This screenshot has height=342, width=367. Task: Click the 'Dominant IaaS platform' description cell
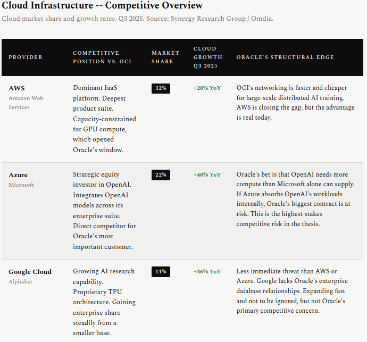pos(104,119)
